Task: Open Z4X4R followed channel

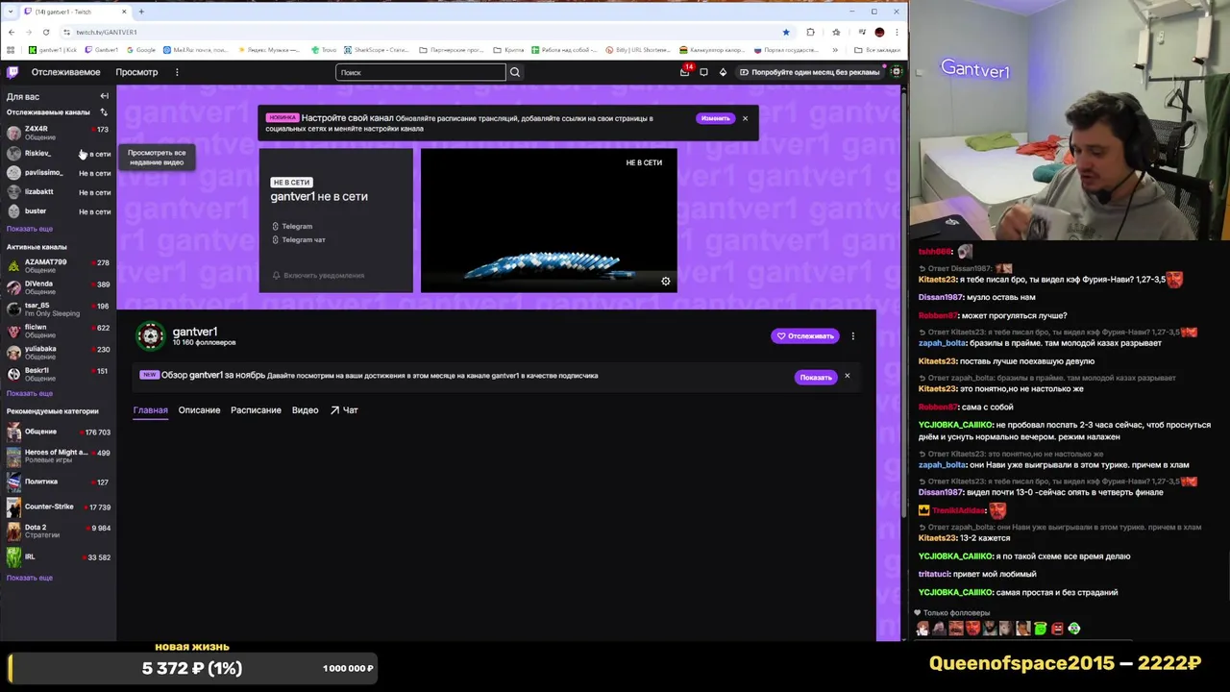Action: [58, 132]
